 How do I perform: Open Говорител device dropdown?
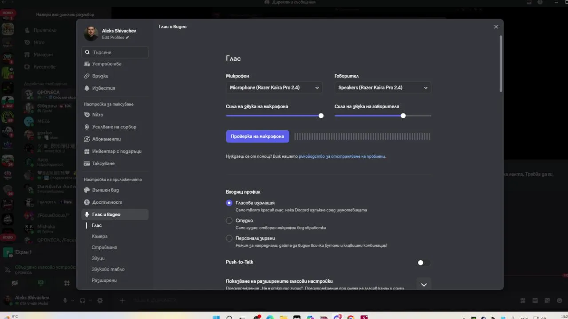coord(383,88)
